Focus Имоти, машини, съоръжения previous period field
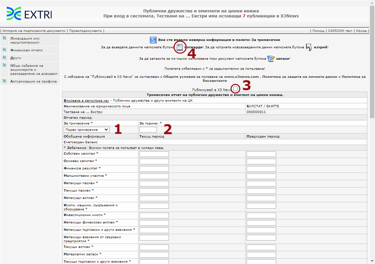Viewport: 375px width, 264px height. (x=261, y=206)
